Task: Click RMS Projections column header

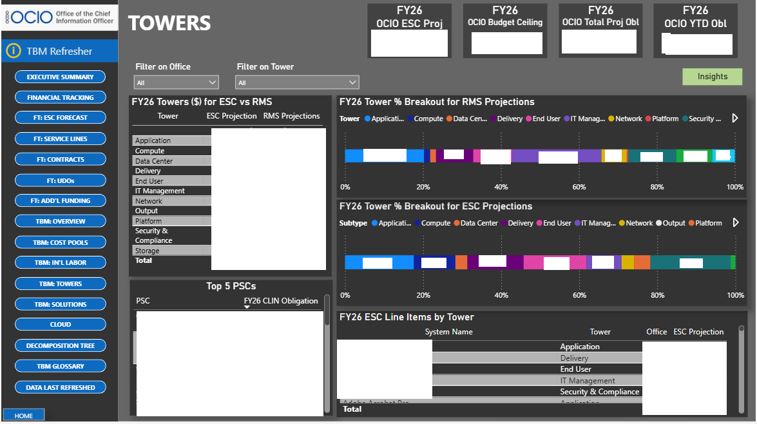Action: pos(292,116)
